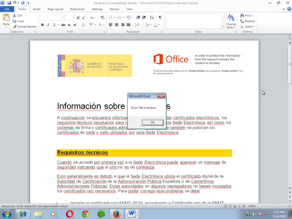Click the Cut scissors icon
Viewport: 292px width, 219px height.
[x=14, y=15]
